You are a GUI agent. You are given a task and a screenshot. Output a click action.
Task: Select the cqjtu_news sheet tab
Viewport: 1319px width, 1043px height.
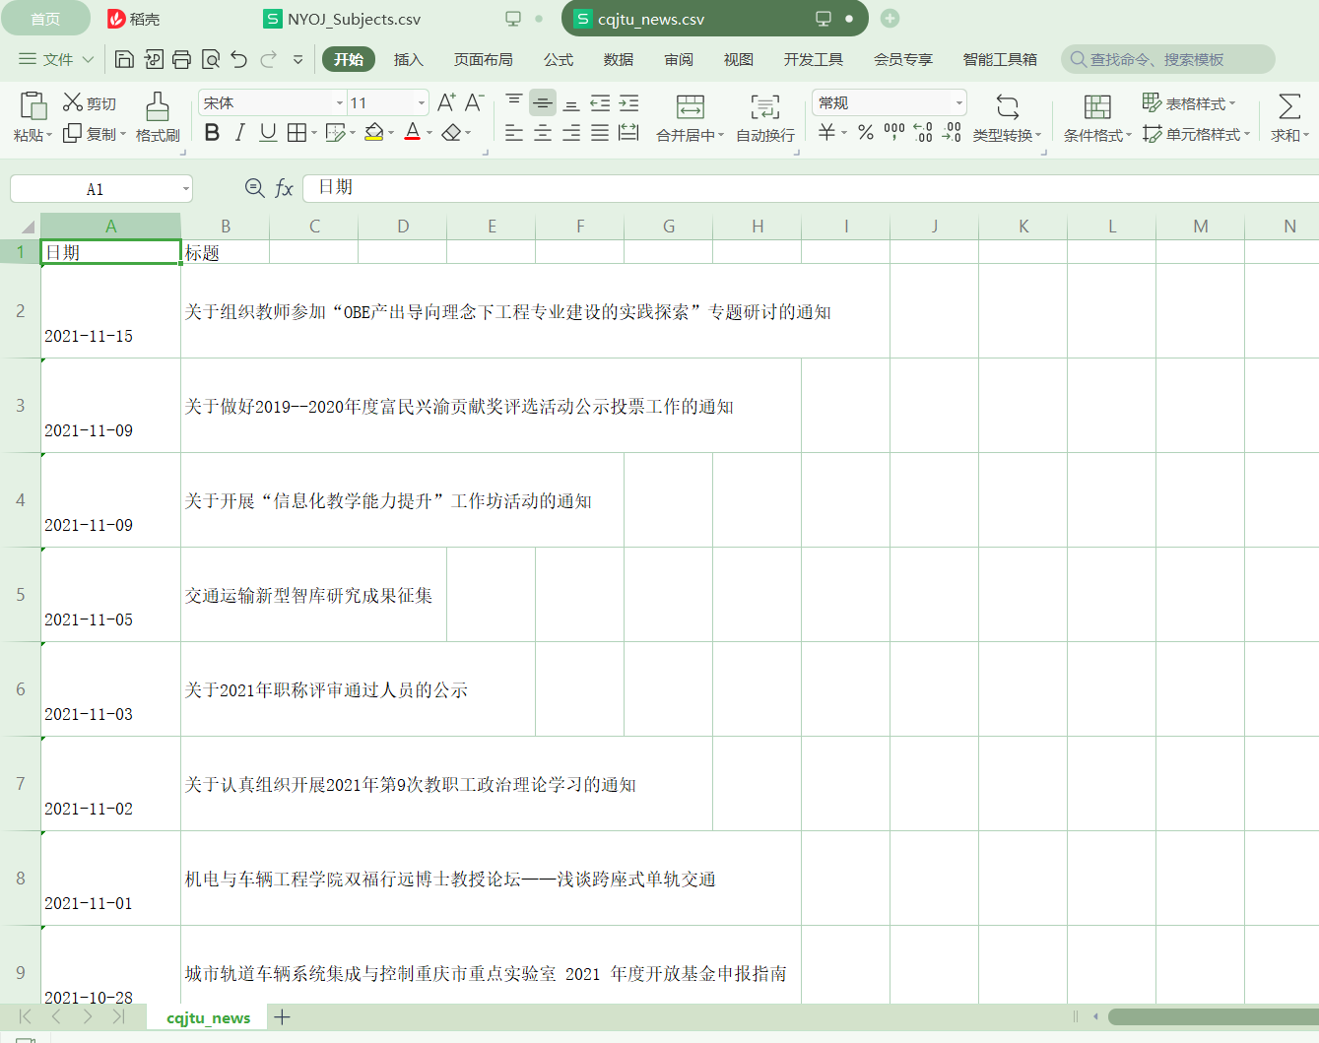pyautogui.click(x=208, y=1017)
